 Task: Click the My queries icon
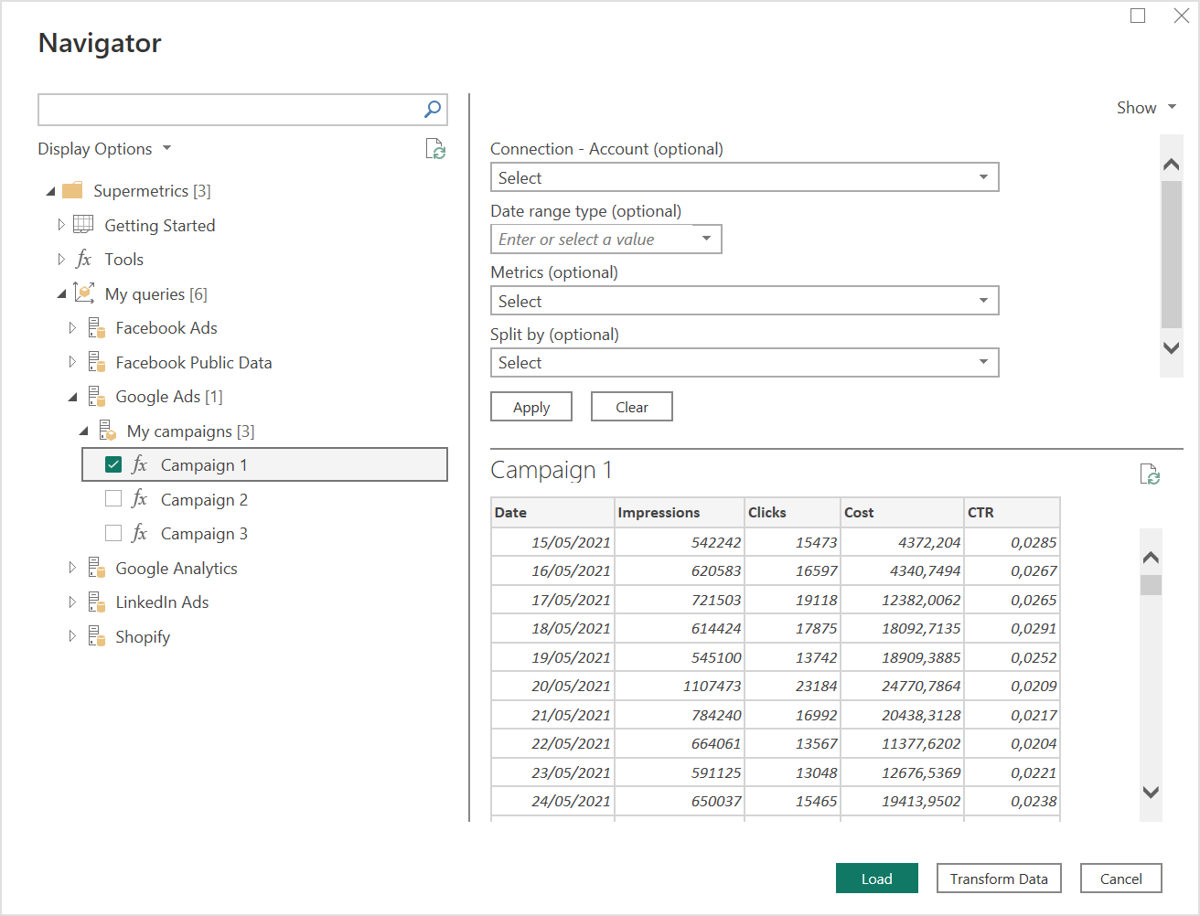[x=83, y=293]
